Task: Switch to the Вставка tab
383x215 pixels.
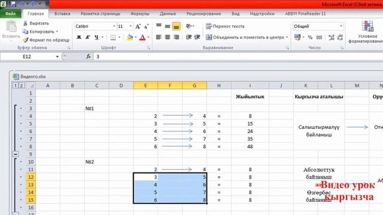Action: [62, 14]
